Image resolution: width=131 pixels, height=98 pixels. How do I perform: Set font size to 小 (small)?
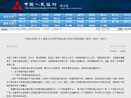coord(17,46)
